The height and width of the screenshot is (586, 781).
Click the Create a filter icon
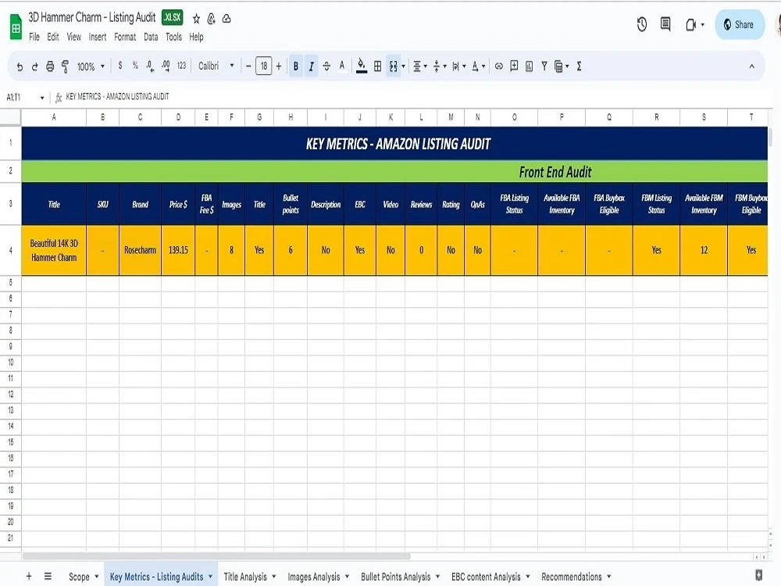544,66
